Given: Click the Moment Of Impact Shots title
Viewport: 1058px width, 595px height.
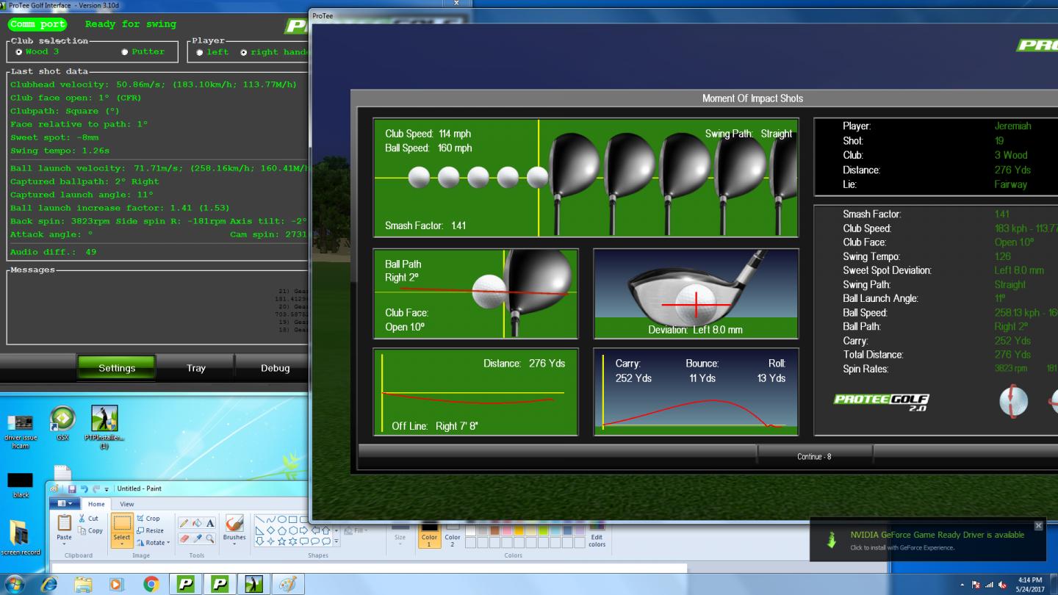Looking at the screenshot, I should pos(752,98).
